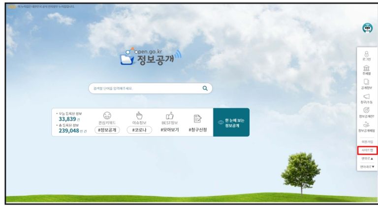Open the 주제별 building icon
The width and height of the screenshot is (378, 206).
tap(366, 68)
